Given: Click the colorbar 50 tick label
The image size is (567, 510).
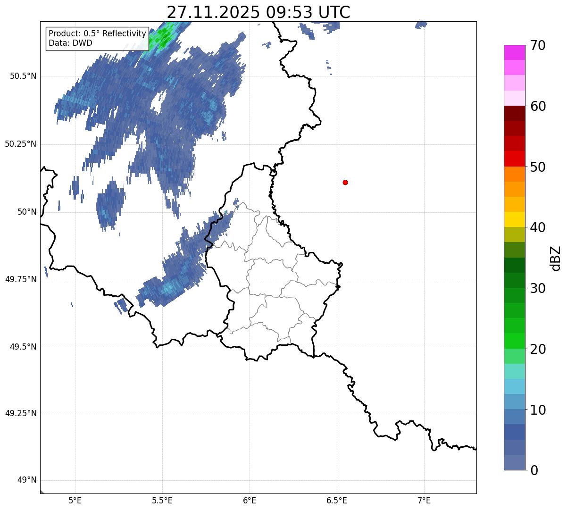Looking at the screenshot, I should click(x=538, y=167).
